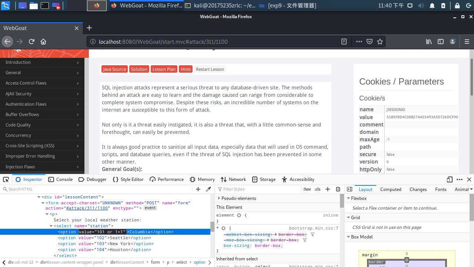Click the Solution button
The image size is (474, 267).
pyautogui.click(x=139, y=69)
